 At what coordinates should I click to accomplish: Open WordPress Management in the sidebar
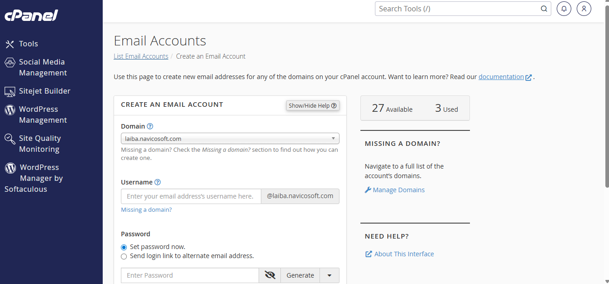tap(43, 115)
